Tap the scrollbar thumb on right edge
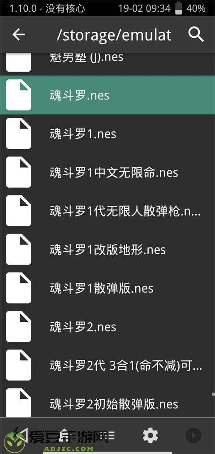The height and width of the screenshot is (454, 215). coord(214,394)
